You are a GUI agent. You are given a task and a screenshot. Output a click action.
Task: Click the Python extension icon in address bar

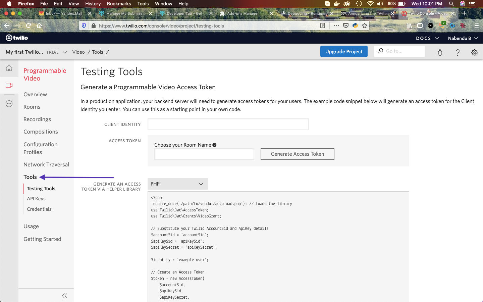coord(355,26)
